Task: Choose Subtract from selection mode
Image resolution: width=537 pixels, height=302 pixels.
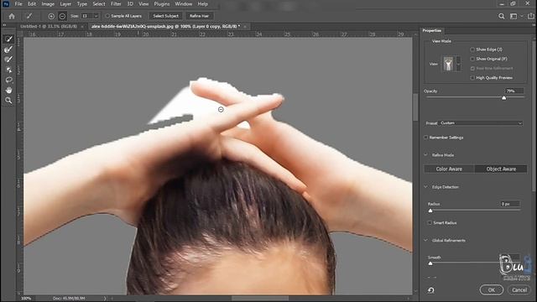Action: pos(62,16)
